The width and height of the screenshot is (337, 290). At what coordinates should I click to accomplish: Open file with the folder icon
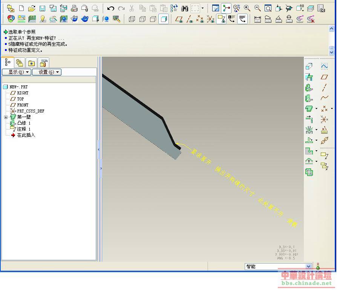pyautogui.click(x=32, y=8)
